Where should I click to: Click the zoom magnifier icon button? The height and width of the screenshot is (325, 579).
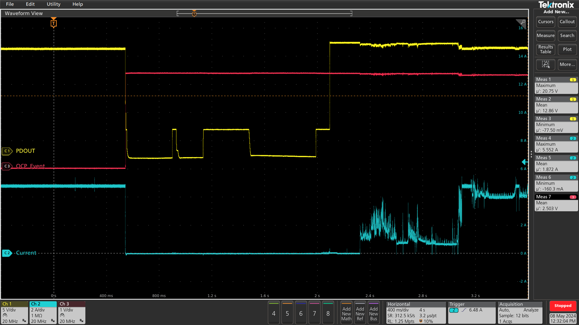click(x=546, y=65)
